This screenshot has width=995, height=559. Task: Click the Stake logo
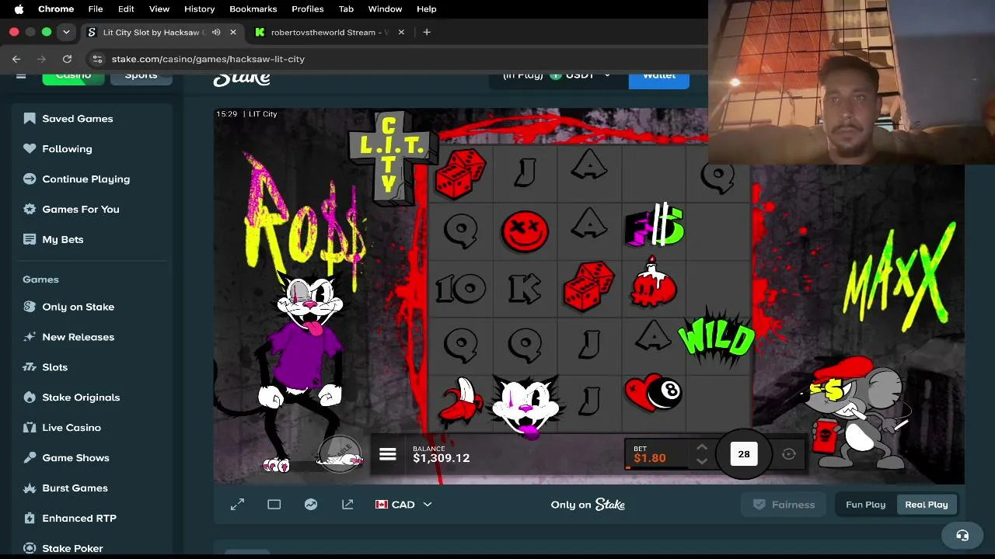tap(242, 78)
